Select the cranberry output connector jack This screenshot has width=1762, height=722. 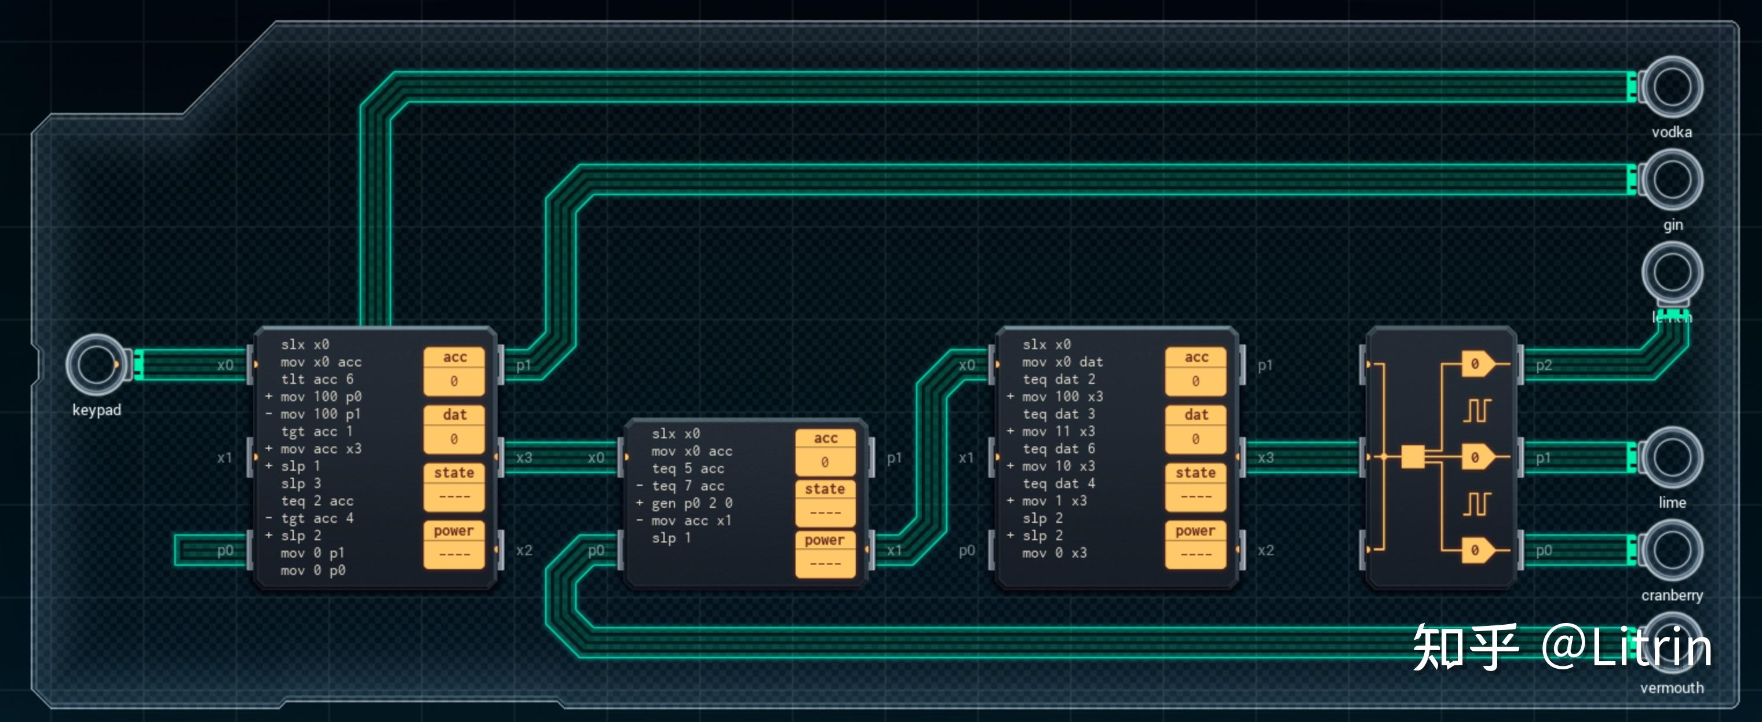1671,549
